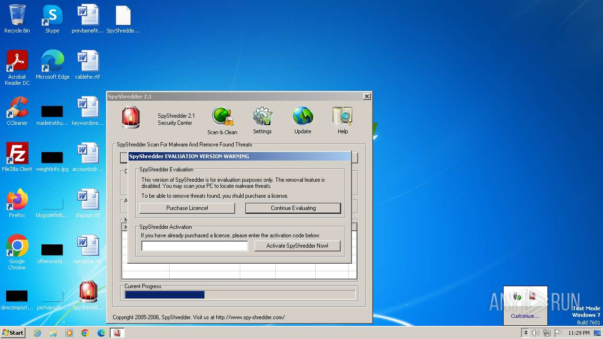Viewport: 603px width, 339px height.
Task: Open Windows Media Player taskbar icon
Action: click(x=69, y=333)
